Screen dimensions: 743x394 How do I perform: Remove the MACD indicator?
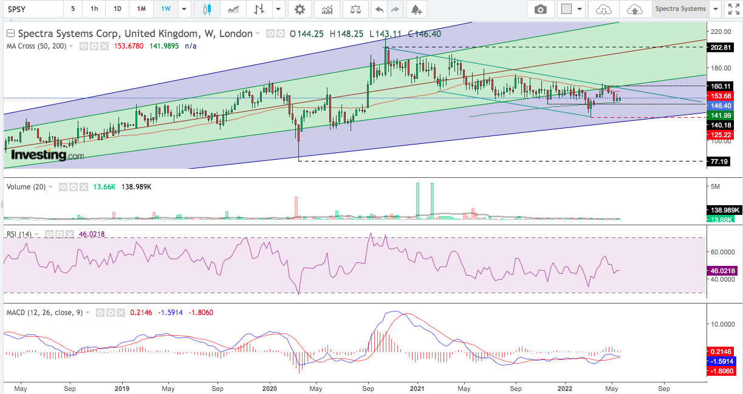click(x=121, y=313)
